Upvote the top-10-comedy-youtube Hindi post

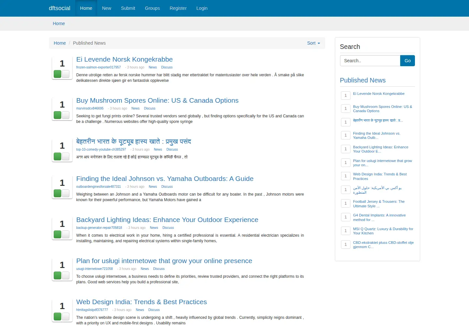tap(58, 156)
